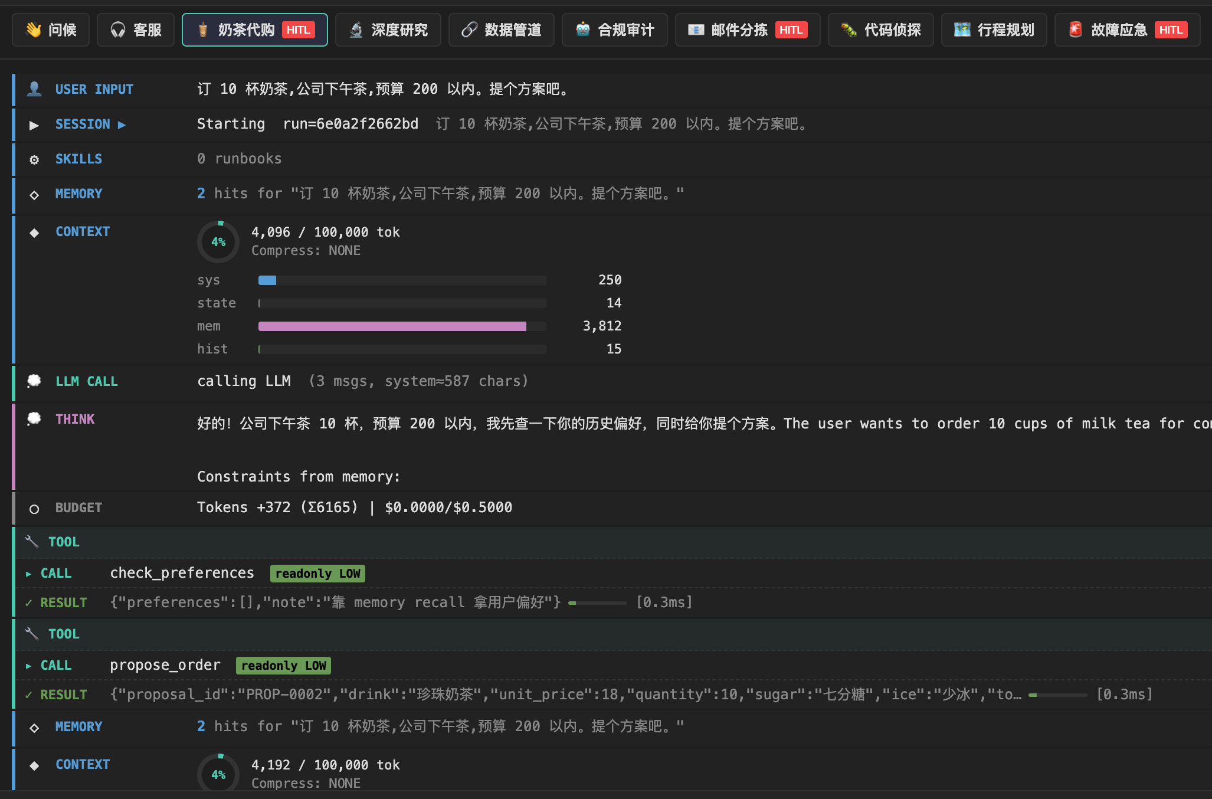Click the hist token bar
The width and height of the screenshot is (1212, 799).
pyautogui.click(x=402, y=349)
